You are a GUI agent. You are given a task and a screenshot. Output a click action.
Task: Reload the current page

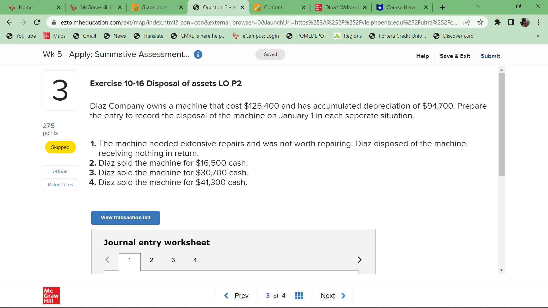point(37,22)
